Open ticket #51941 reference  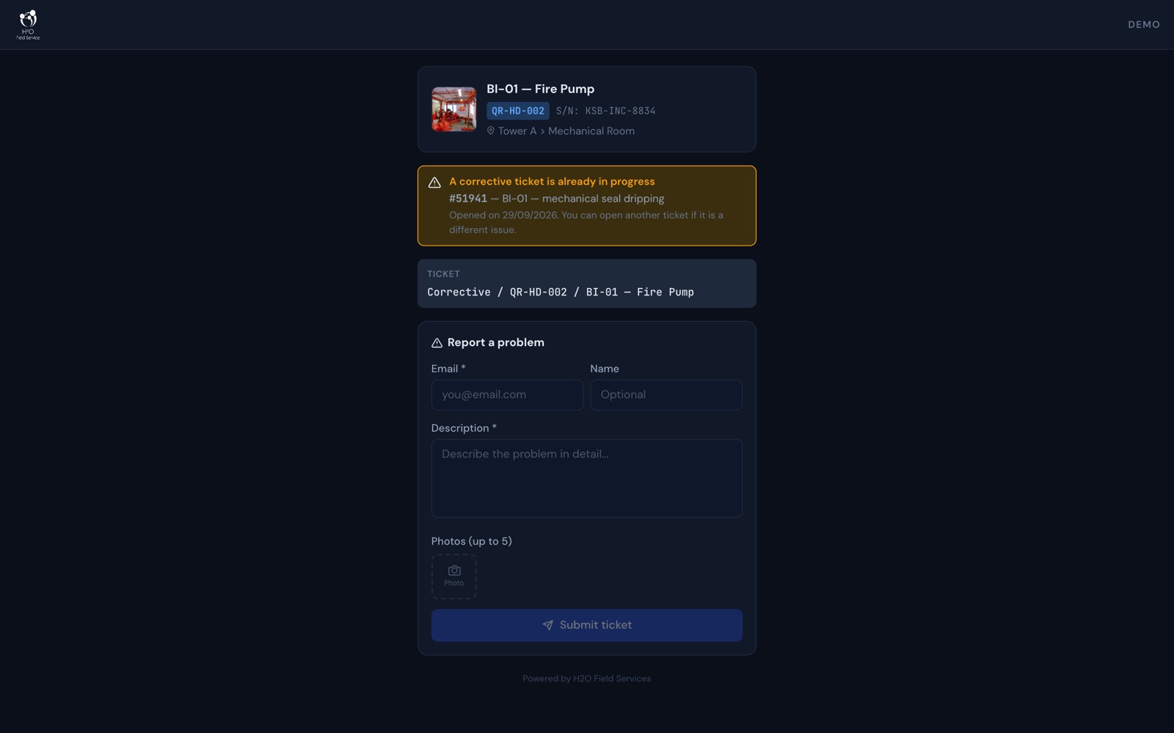point(468,199)
